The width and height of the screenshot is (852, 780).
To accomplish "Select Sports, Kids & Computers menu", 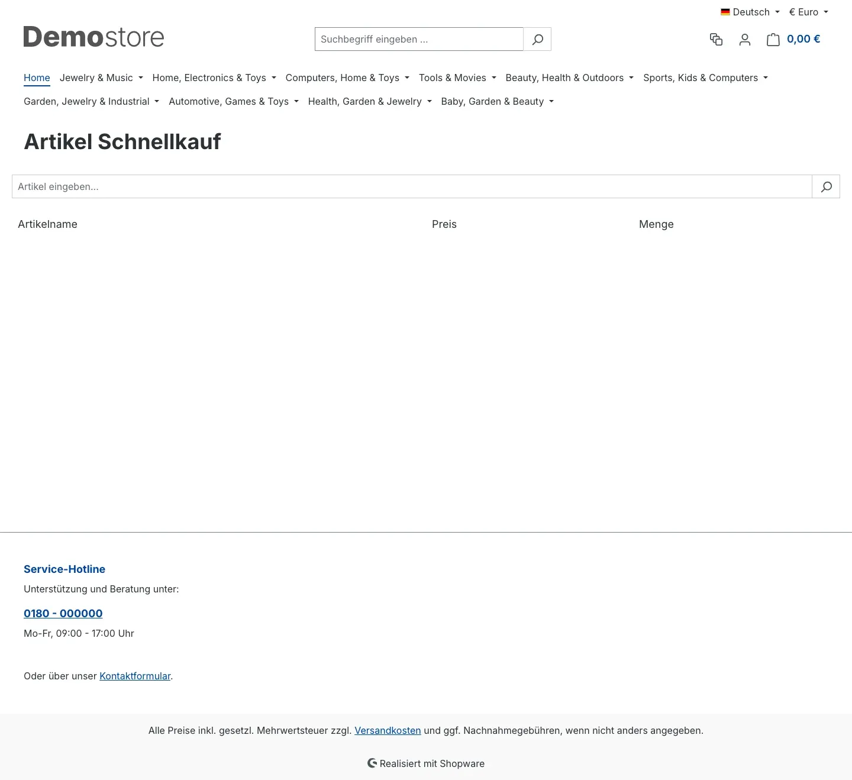I will click(705, 78).
